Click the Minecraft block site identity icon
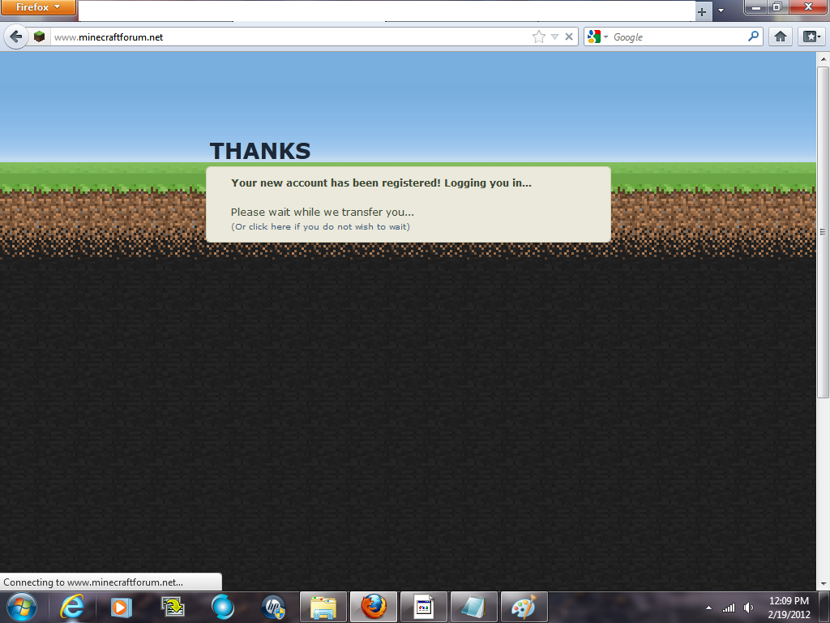This screenshot has height=623, width=830. 39,37
